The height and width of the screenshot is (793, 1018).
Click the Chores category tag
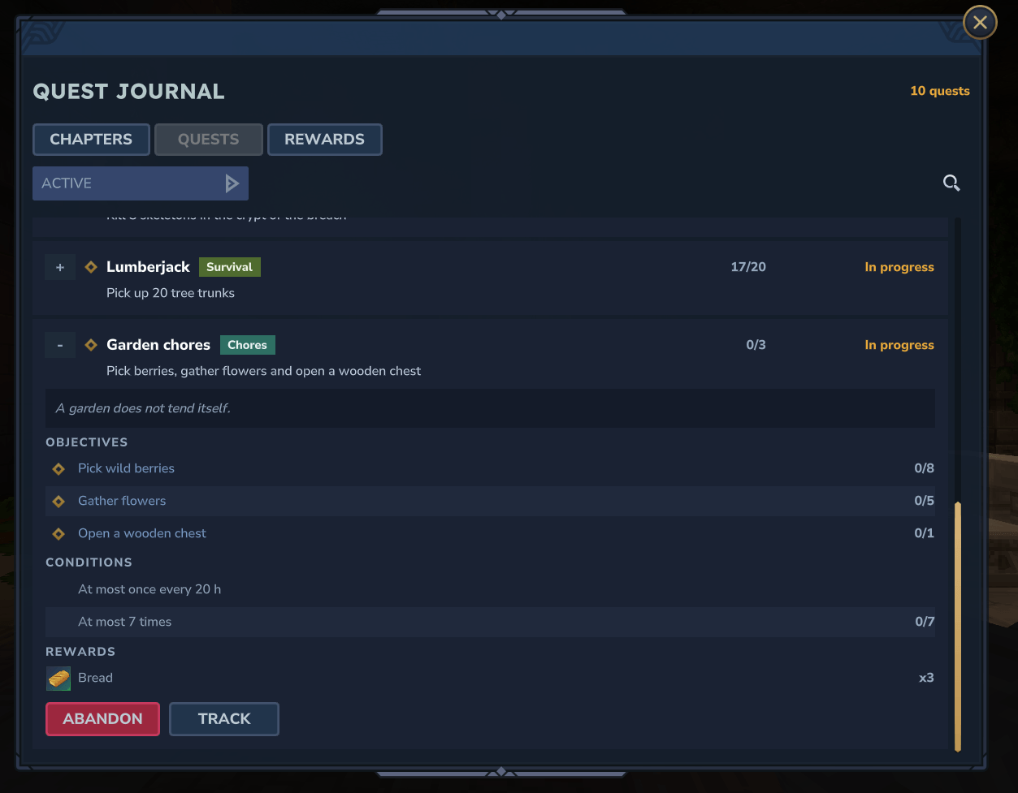click(248, 345)
